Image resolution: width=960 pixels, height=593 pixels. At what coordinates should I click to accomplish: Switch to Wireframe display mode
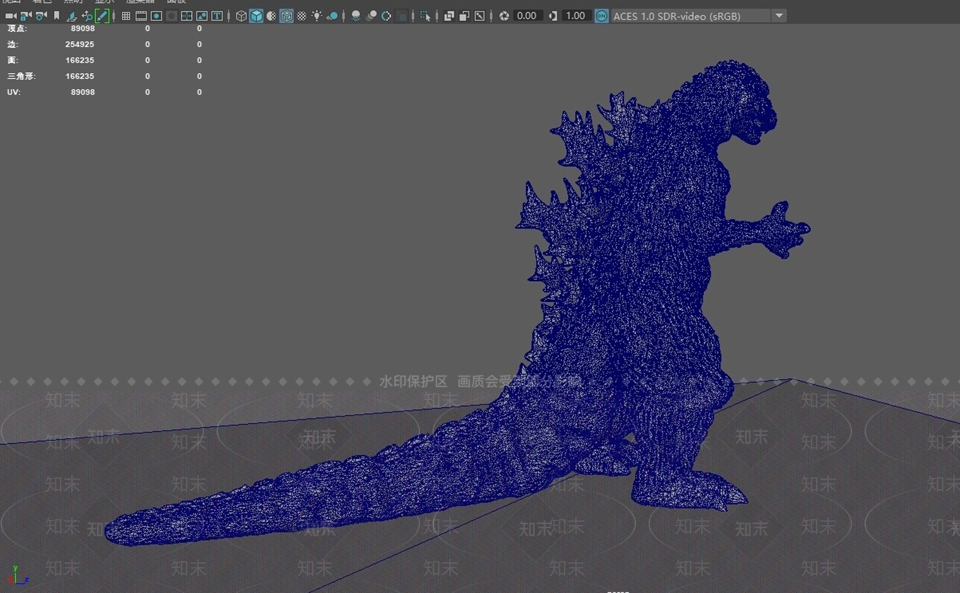pos(241,16)
